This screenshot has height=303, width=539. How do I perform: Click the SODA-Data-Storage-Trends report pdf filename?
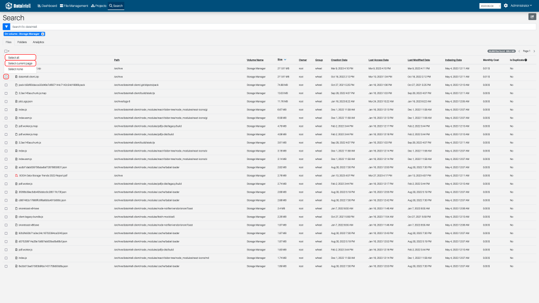(43, 176)
